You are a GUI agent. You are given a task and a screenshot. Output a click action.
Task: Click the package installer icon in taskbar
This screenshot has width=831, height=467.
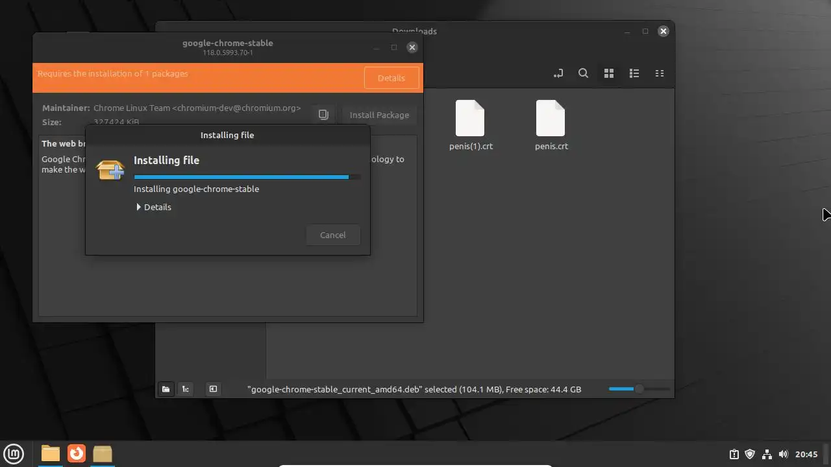103,453
